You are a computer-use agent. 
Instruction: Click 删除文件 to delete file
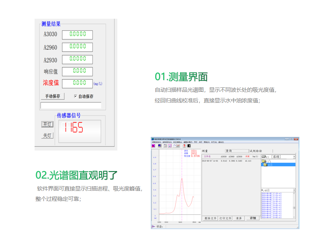click(210, 218)
